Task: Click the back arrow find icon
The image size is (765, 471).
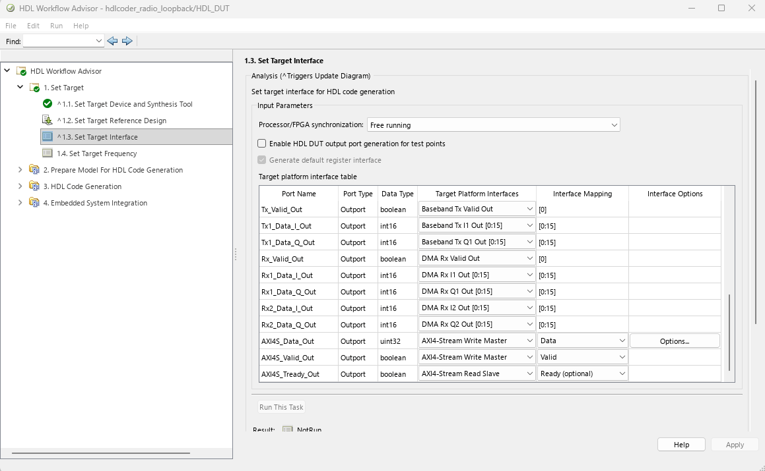Action: click(112, 41)
